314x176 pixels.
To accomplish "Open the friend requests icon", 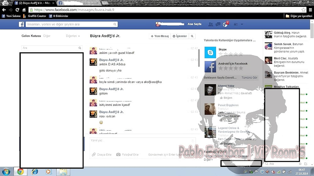I will click(x=210, y=24).
